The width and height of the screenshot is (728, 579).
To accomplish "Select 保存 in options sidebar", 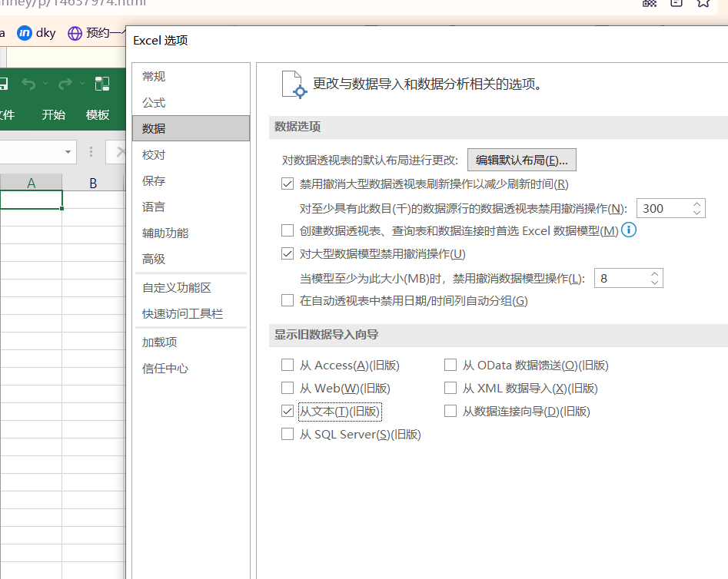I will click(191, 181).
